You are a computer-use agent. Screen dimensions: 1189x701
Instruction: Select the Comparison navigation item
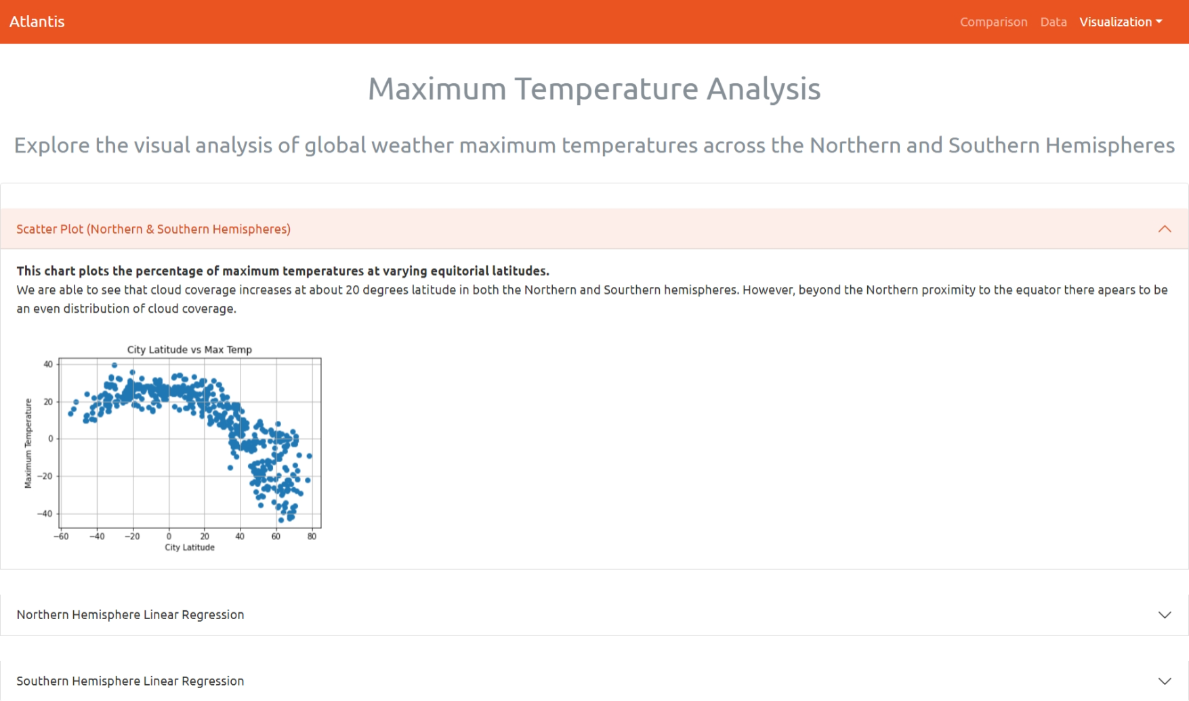pyautogui.click(x=993, y=21)
